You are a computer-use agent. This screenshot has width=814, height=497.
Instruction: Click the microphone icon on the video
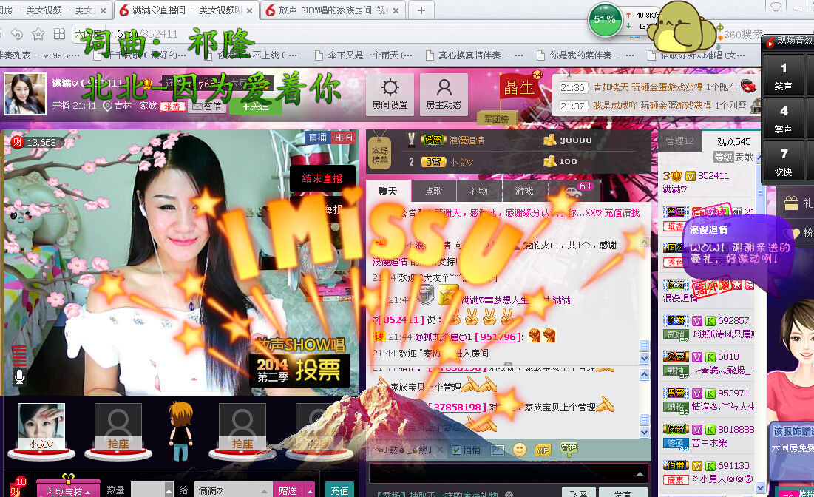[19, 376]
